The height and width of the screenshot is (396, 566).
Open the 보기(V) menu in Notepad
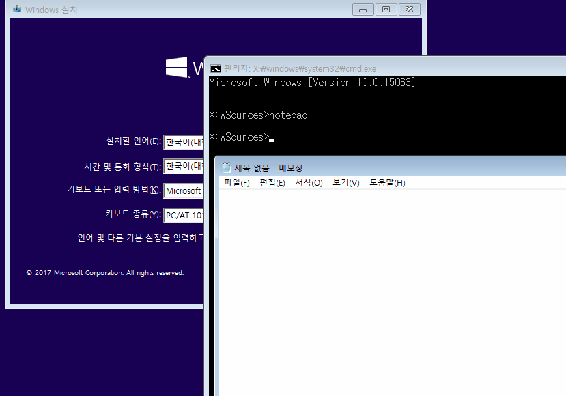click(x=345, y=183)
